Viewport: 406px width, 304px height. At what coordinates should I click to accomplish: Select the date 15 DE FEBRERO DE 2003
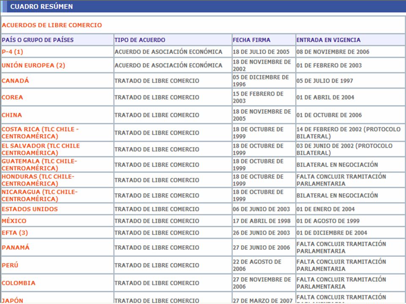pos(258,98)
